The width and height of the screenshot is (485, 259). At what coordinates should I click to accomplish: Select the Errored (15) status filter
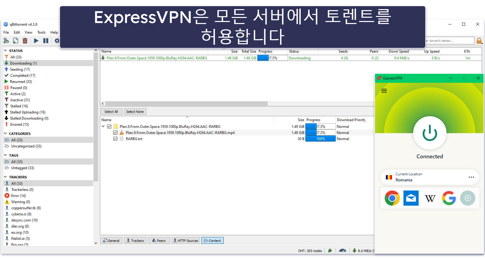pyautogui.click(x=19, y=124)
